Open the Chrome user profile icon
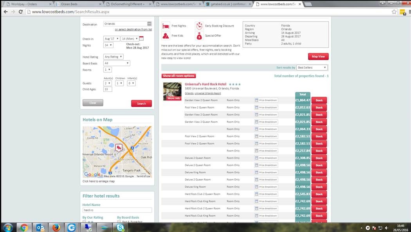This screenshot has height=232, width=411. click(382, 3)
